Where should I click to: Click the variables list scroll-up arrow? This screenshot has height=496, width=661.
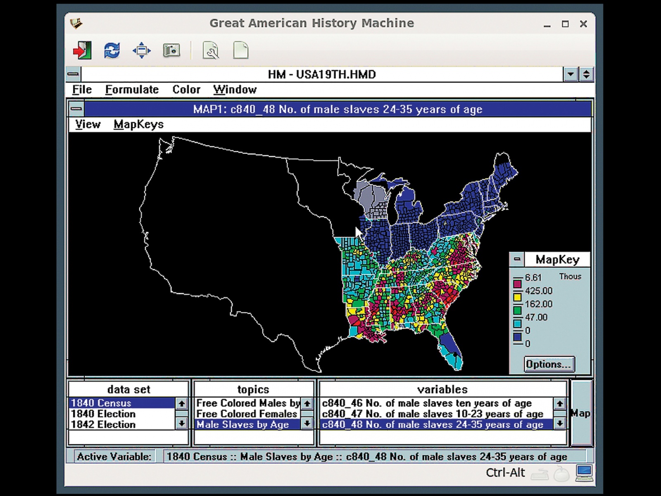pos(559,403)
